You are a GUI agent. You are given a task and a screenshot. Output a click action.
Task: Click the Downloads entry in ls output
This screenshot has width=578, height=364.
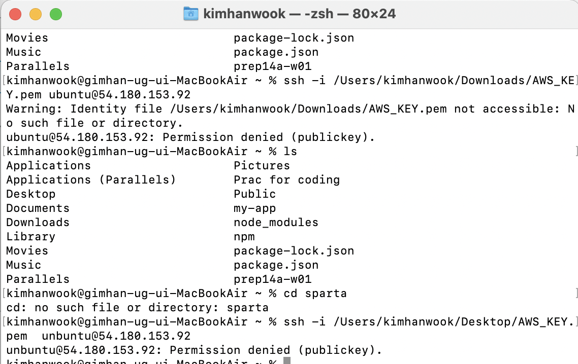pos(38,222)
